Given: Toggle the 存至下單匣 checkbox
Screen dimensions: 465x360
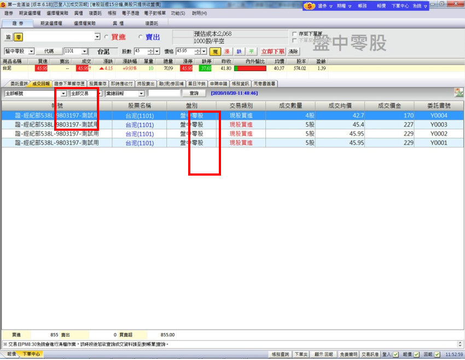Looking at the screenshot, I should [294, 34].
